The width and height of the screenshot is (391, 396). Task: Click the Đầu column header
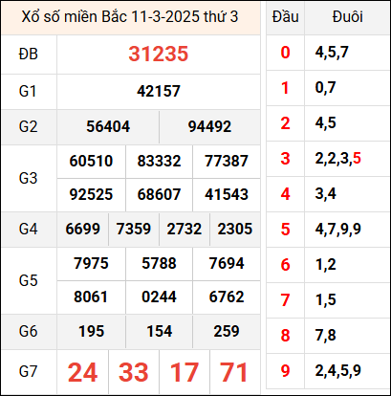pyautogui.click(x=286, y=17)
